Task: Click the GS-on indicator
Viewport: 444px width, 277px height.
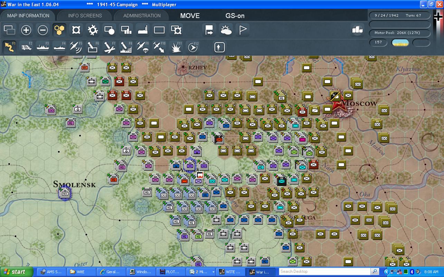Action: (x=235, y=16)
